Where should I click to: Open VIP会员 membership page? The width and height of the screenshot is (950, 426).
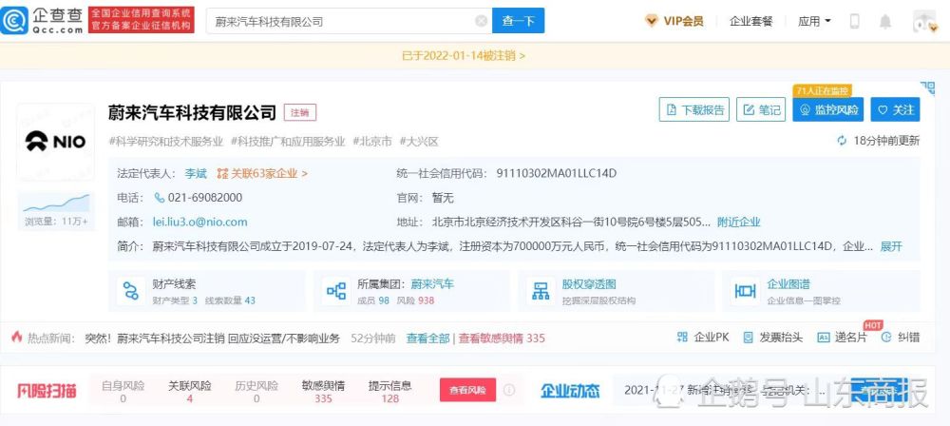point(674,21)
